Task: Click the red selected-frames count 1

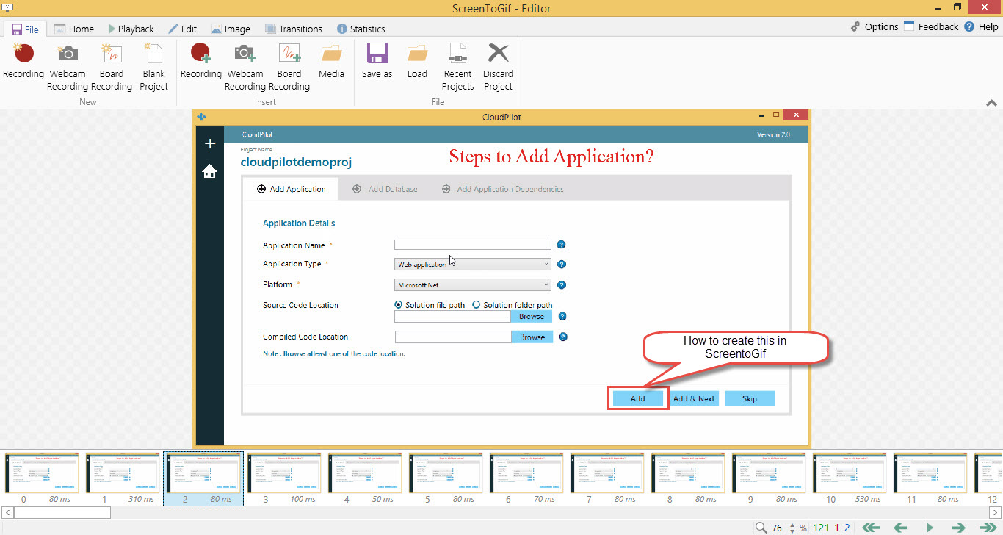Action: pyautogui.click(x=836, y=528)
